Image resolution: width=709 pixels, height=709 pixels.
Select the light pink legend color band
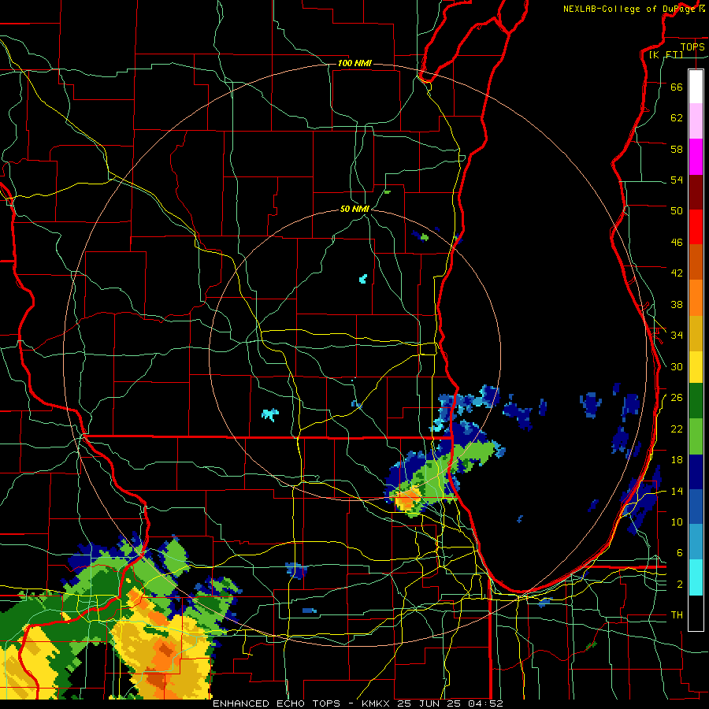coord(696,121)
